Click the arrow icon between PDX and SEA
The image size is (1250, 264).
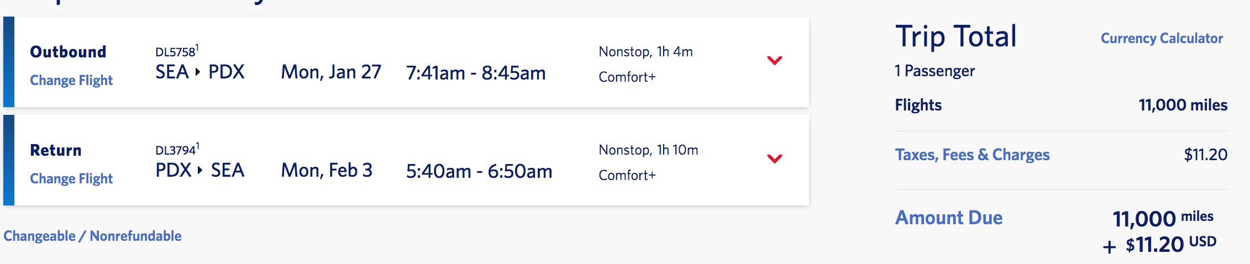coord(200,170)
